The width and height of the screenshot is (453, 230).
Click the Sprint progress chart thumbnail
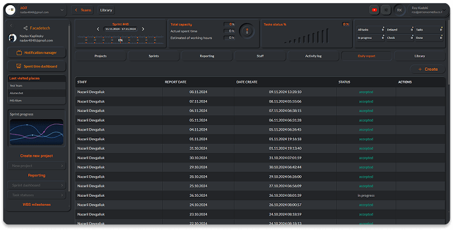click(36, 132)
